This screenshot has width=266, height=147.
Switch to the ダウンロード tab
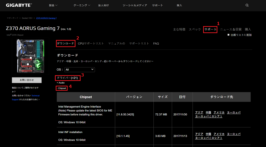66,43
